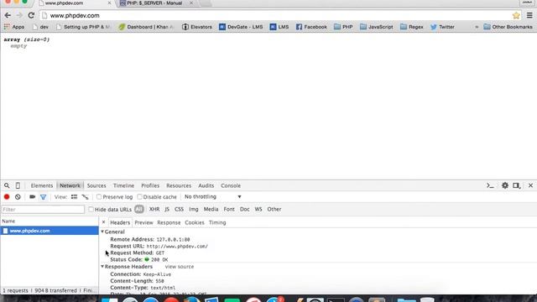Go back with browser back arrow
537x302 pixels.
click(8, 15)
